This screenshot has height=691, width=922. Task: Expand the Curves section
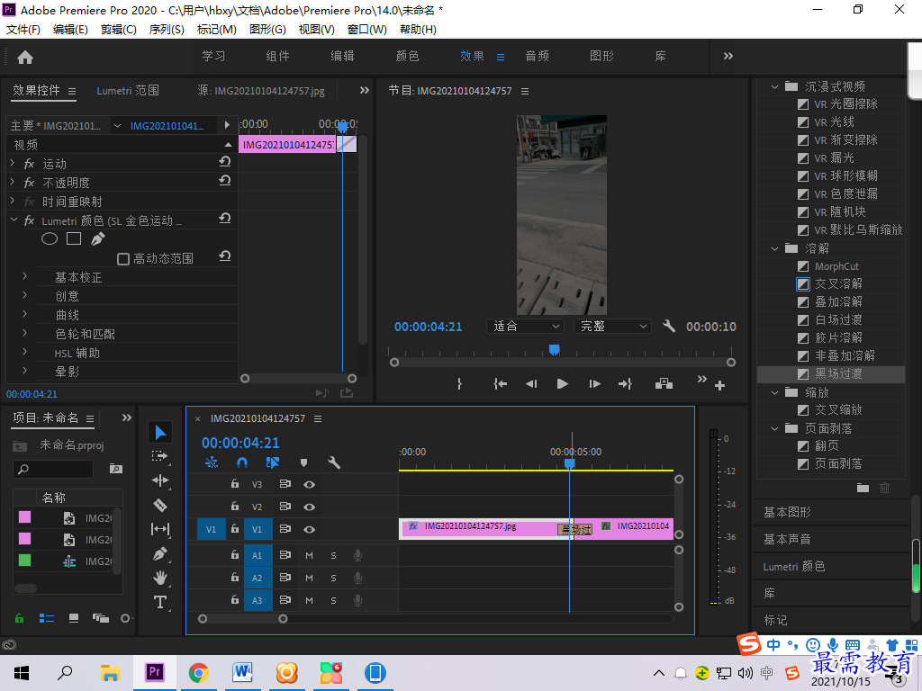tap(24, 314)
